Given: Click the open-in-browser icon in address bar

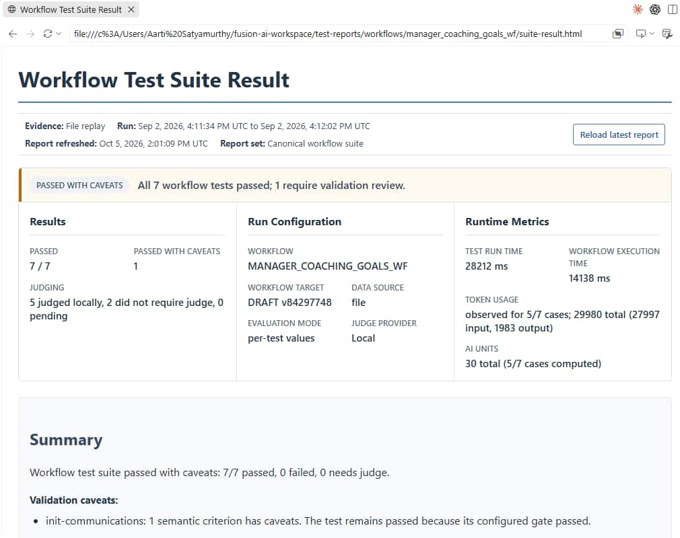Looking at the screenshot, I should point(617,34).
